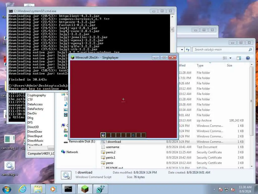Click the Music library icon in navigation pane

[66, 104]
